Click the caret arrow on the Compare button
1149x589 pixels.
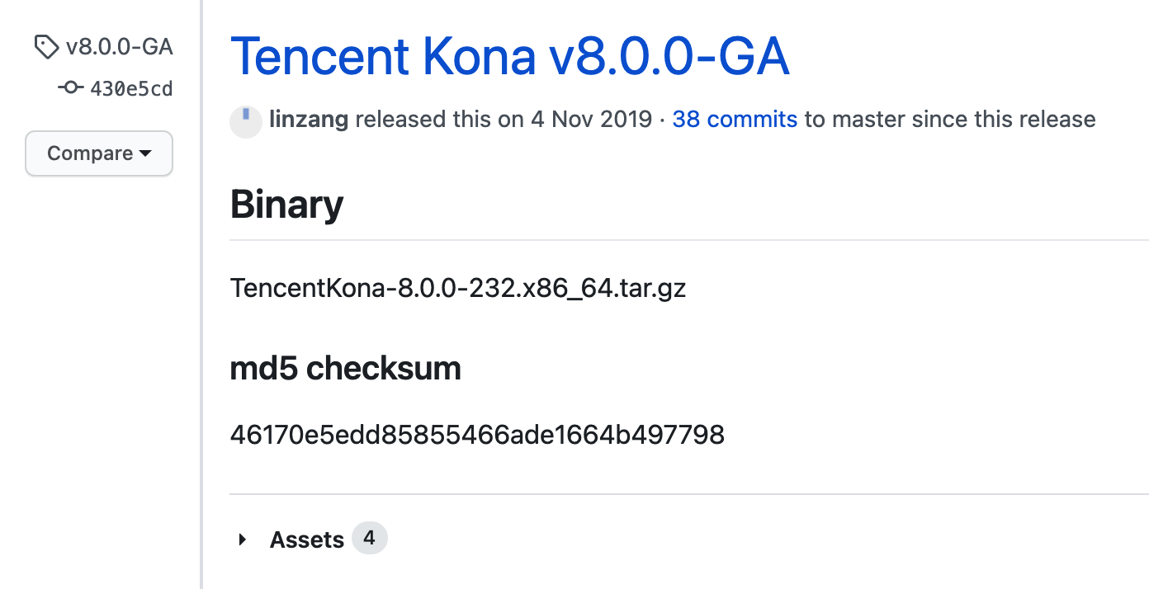click(x=146, y=153)
